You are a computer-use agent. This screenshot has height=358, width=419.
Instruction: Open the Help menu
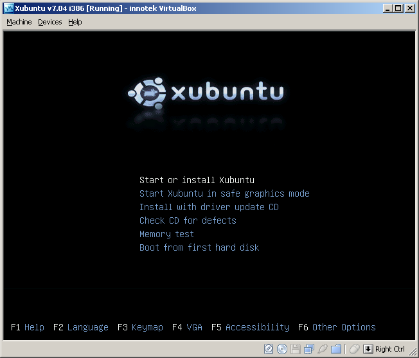[75, 22]
